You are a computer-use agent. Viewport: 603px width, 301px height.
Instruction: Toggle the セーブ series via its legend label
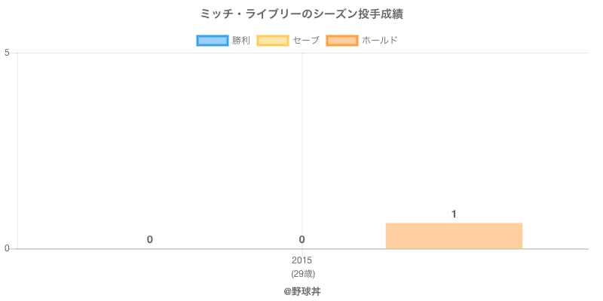pyautogui.click(x=306, y=41)
